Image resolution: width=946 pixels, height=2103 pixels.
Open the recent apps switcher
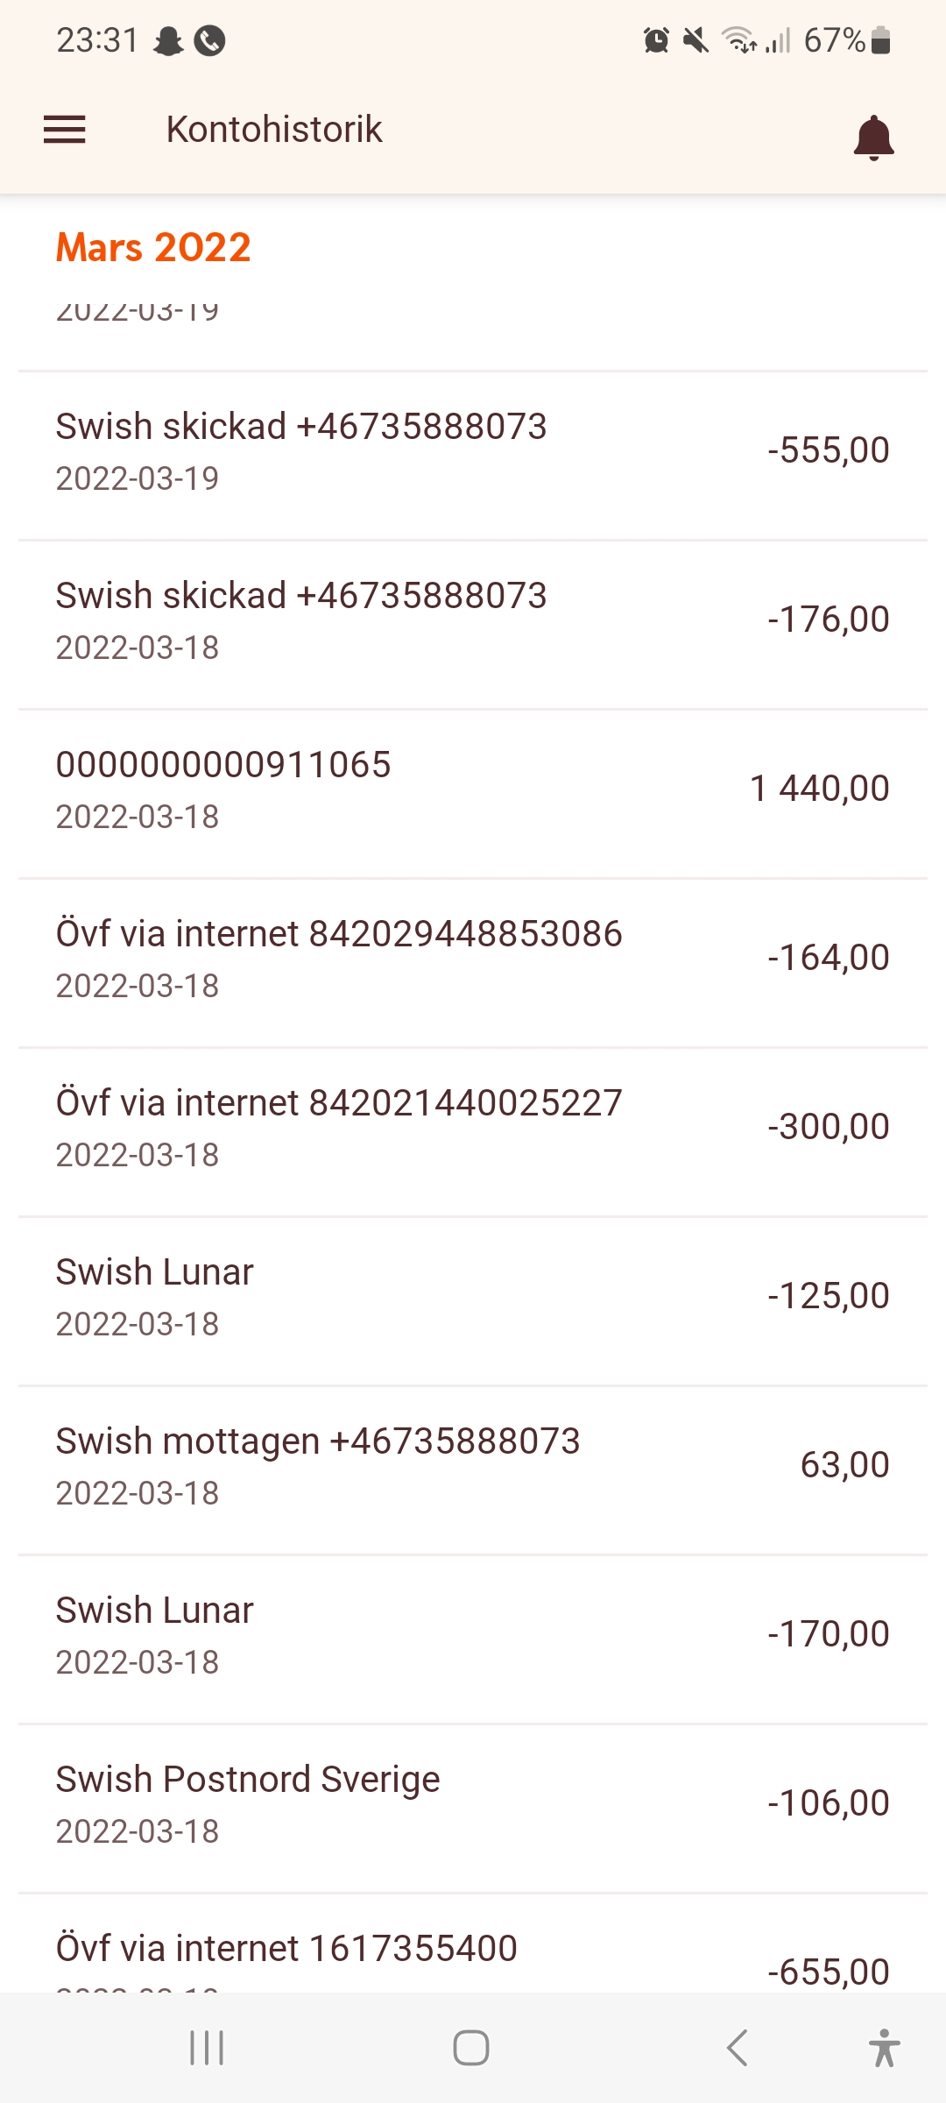pyautogui.click(x=207, y=2048)
